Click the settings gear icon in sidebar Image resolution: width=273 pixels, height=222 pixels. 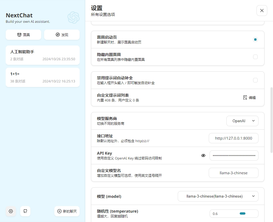click(11, 211)
